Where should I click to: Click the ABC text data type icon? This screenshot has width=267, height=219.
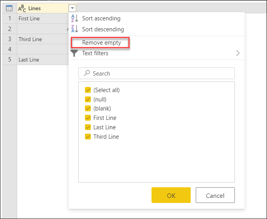tap(22, 9)
